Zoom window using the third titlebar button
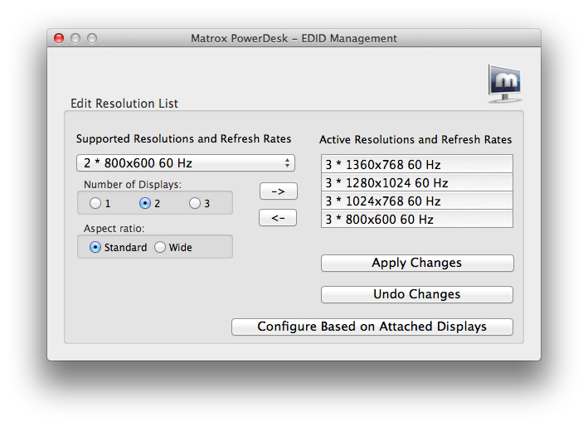 click(92, 38)
